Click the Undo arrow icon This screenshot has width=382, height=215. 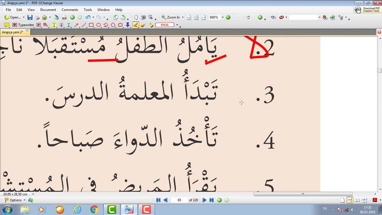pos(88,17)
